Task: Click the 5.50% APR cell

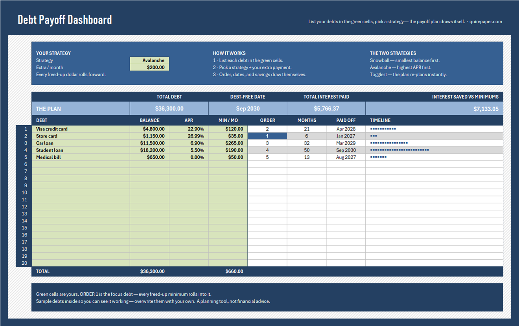Action: tap(189, 150)
